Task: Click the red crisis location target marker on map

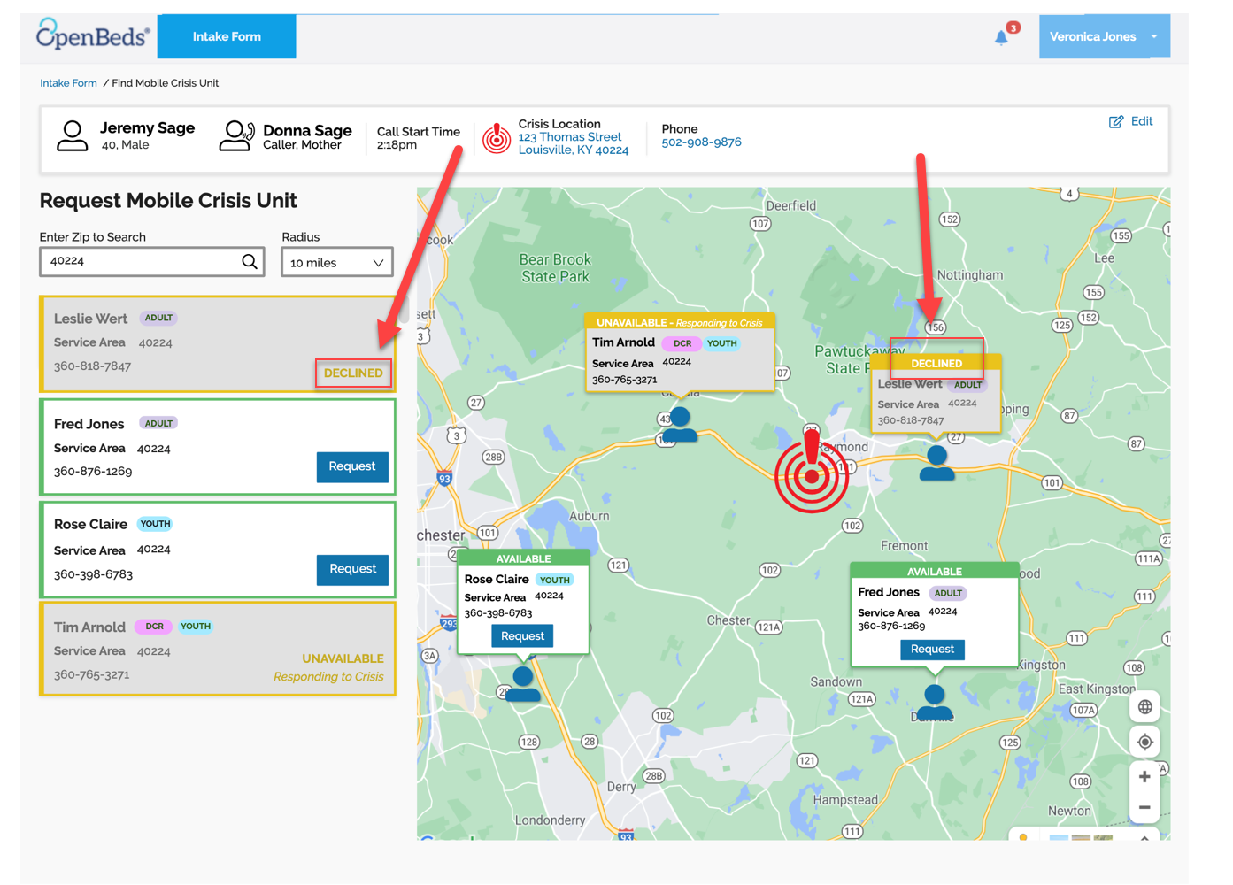Action: pyautogui.click(x=812, y=474)
